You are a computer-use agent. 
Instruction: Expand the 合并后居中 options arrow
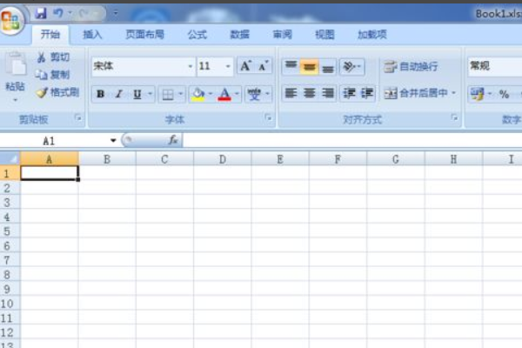click(x=454, y=93)
